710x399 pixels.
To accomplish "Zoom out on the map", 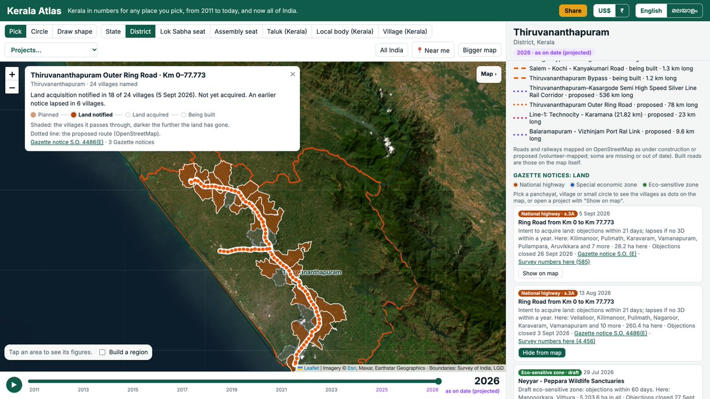I will (x=12, y=88).
